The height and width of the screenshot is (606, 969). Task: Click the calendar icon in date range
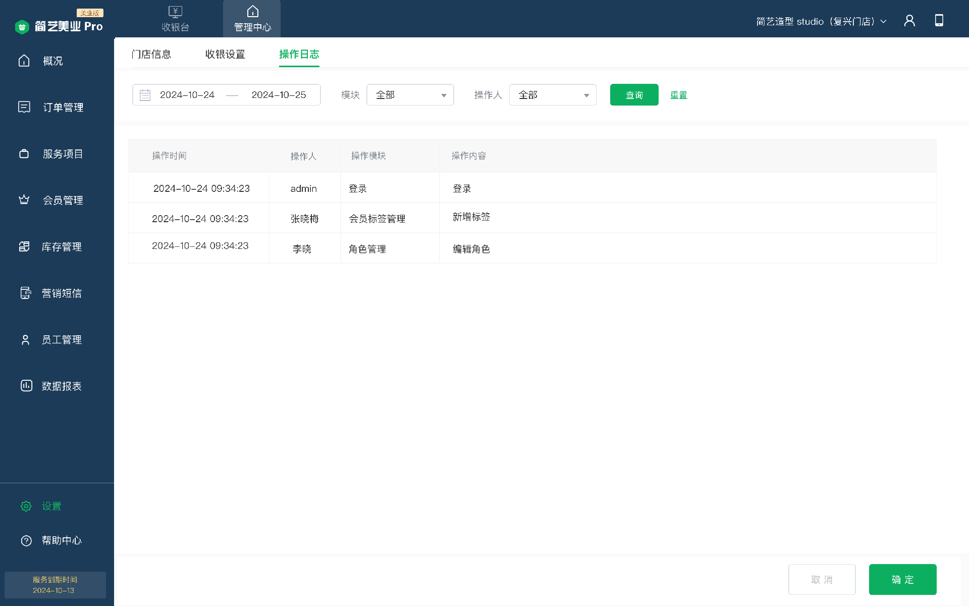(x=145, y=95)
